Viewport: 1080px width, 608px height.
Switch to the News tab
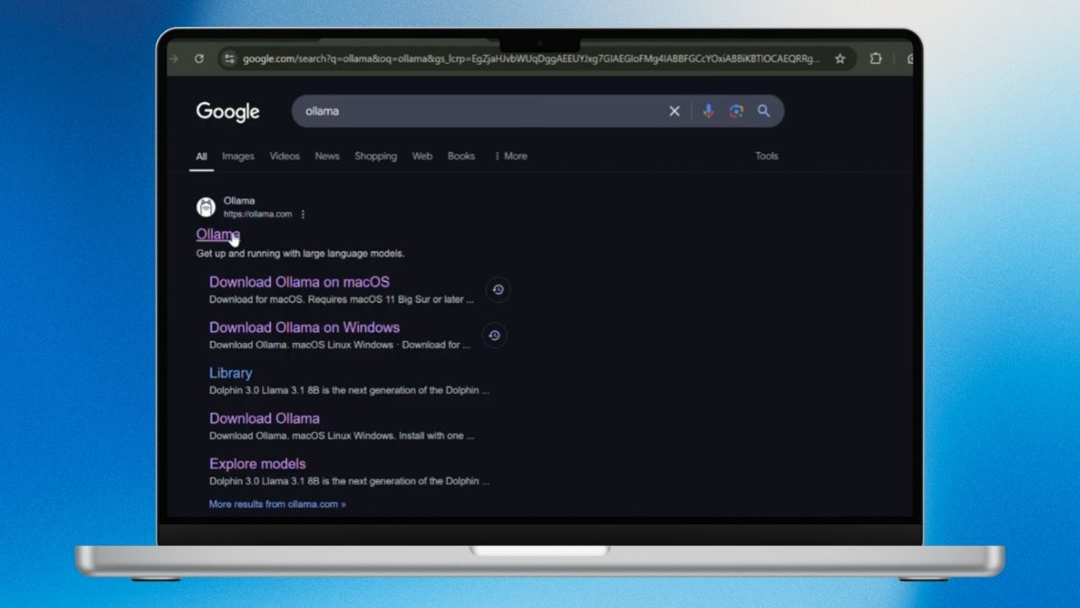tap(328, 156)
